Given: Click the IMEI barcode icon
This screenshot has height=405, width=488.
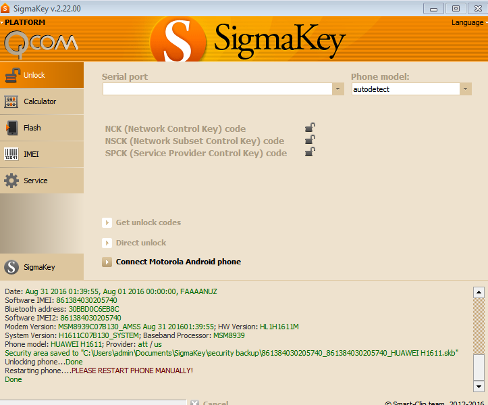Looking at the screenshot, I should (11, 154).
